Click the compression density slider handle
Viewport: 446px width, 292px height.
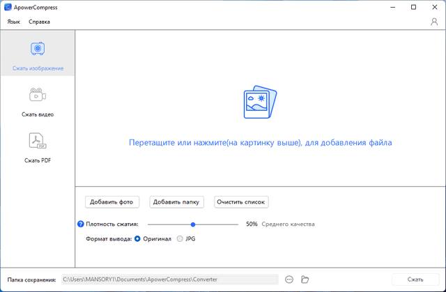click(193, 224)
